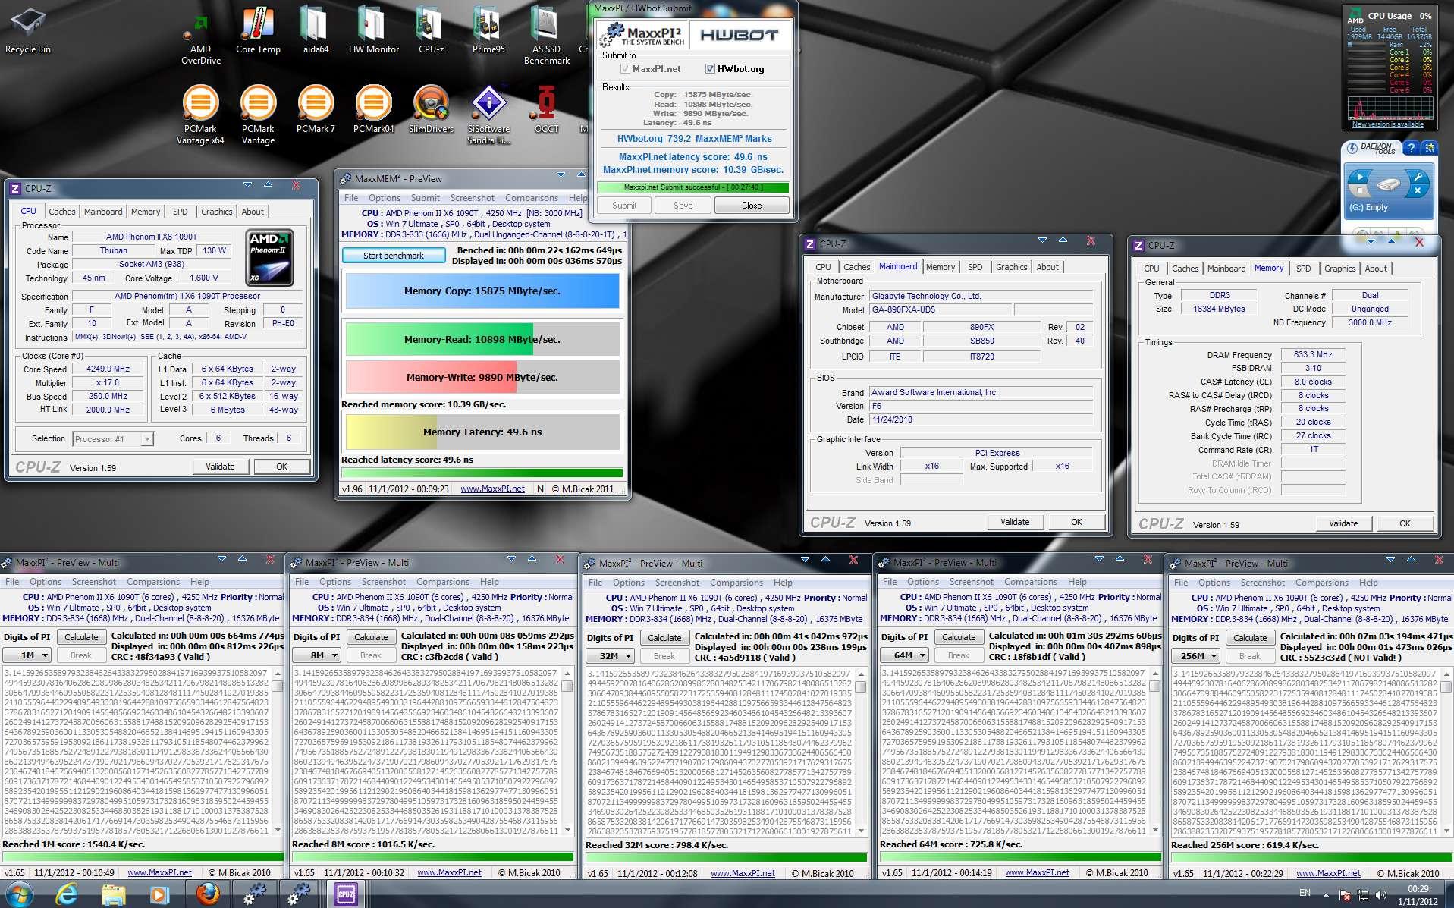The image size is (1454, 908).
Task: Open Windows Media Player taskbar icon
Action: tap(159, 895)
